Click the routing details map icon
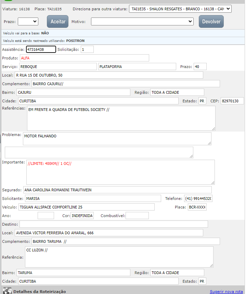Screen dimensions: 246x294 [x=7, y=291]
